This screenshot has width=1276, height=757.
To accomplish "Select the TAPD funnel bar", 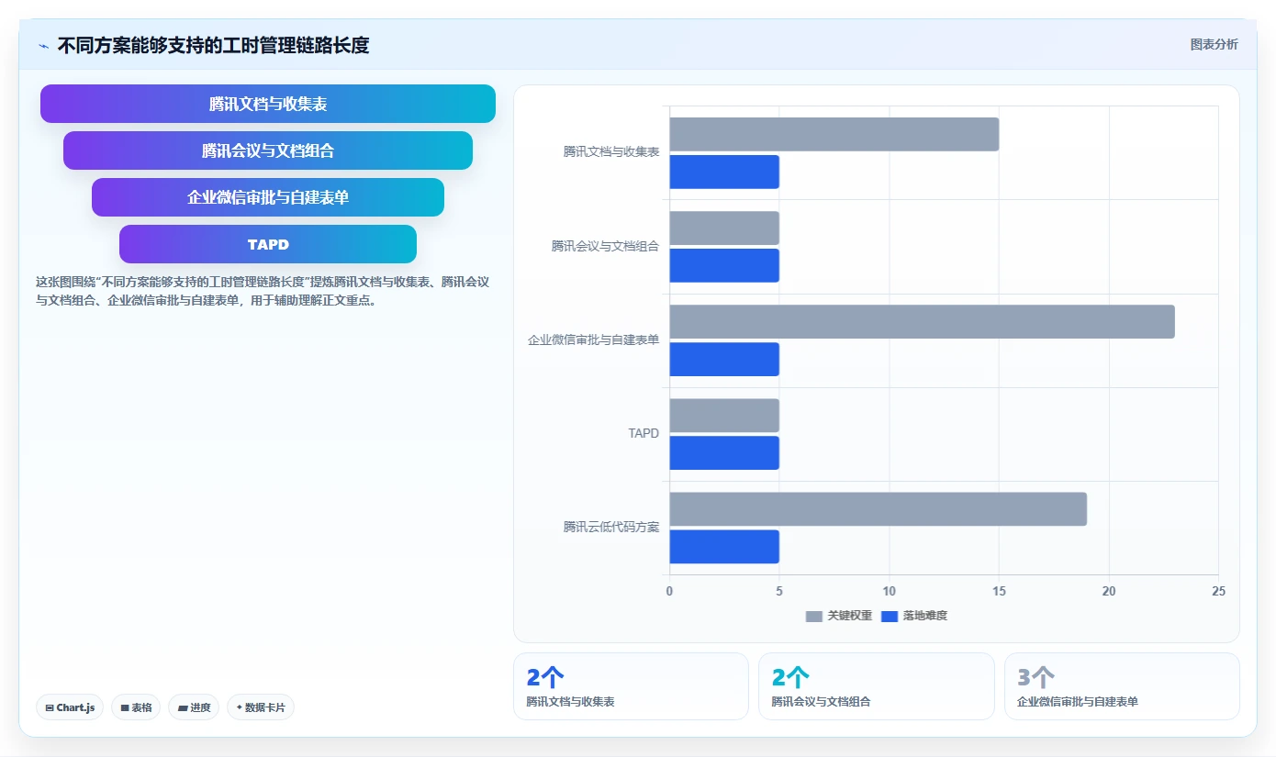I will click(268, 244).
